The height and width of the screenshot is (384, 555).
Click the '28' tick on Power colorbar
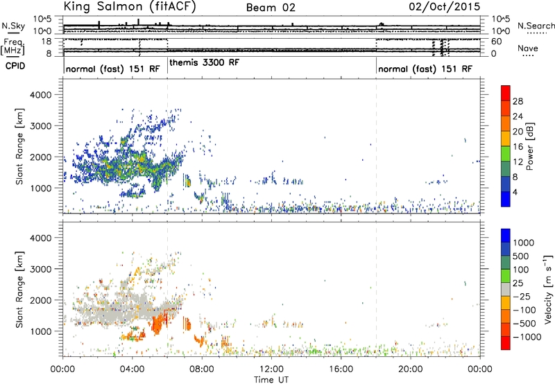[x=518, y=101]
